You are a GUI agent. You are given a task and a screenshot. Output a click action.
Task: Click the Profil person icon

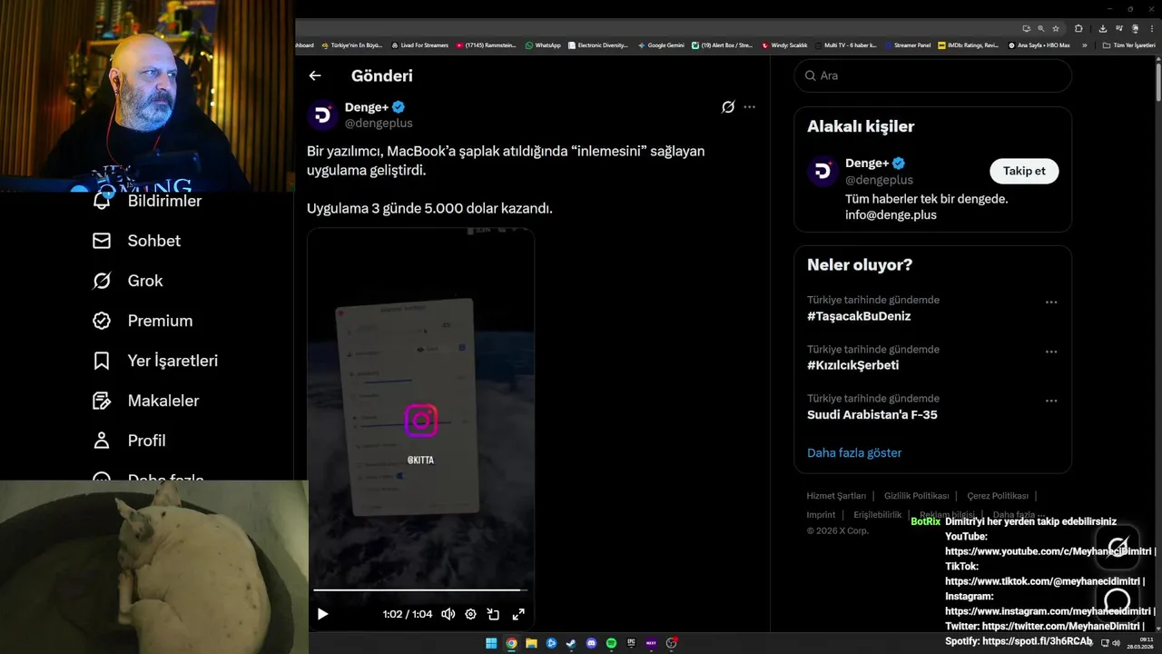pos(102,441)
